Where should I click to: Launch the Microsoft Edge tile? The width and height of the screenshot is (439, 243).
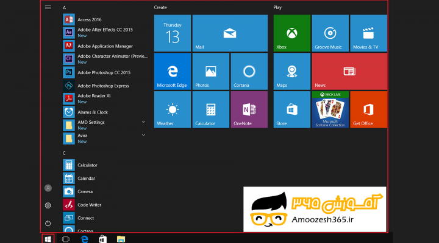173,72
